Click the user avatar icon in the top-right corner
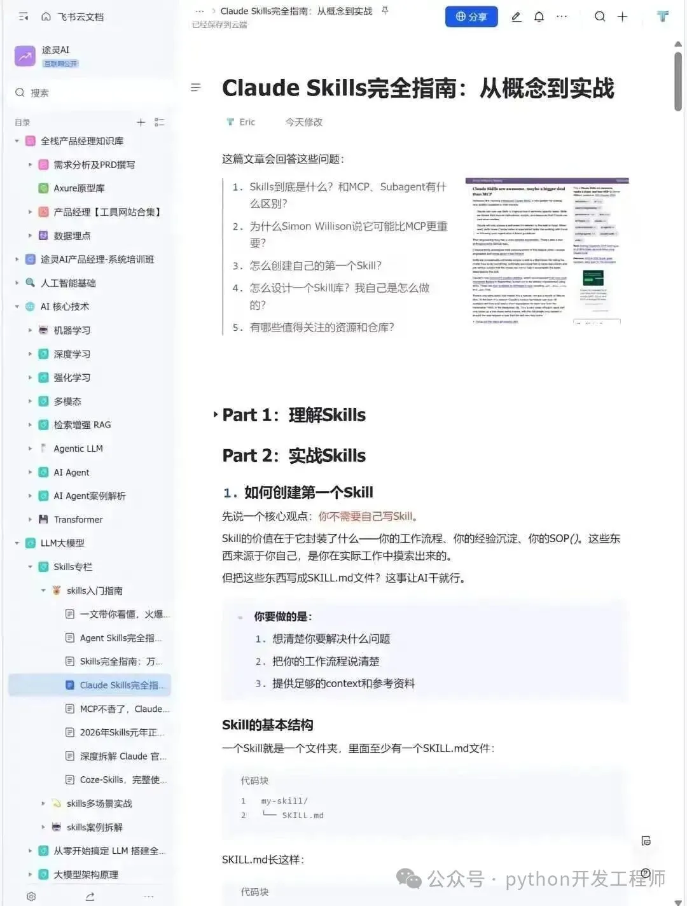Image resolution: width=687 pixels, height=906 pixels. (x=663, y=17)
